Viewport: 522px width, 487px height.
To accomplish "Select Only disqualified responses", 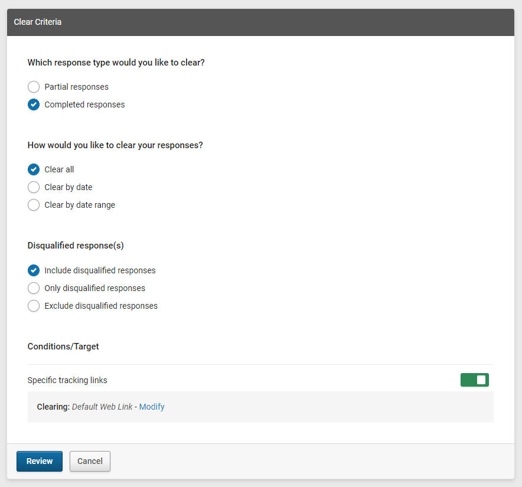I will [34, 288].
